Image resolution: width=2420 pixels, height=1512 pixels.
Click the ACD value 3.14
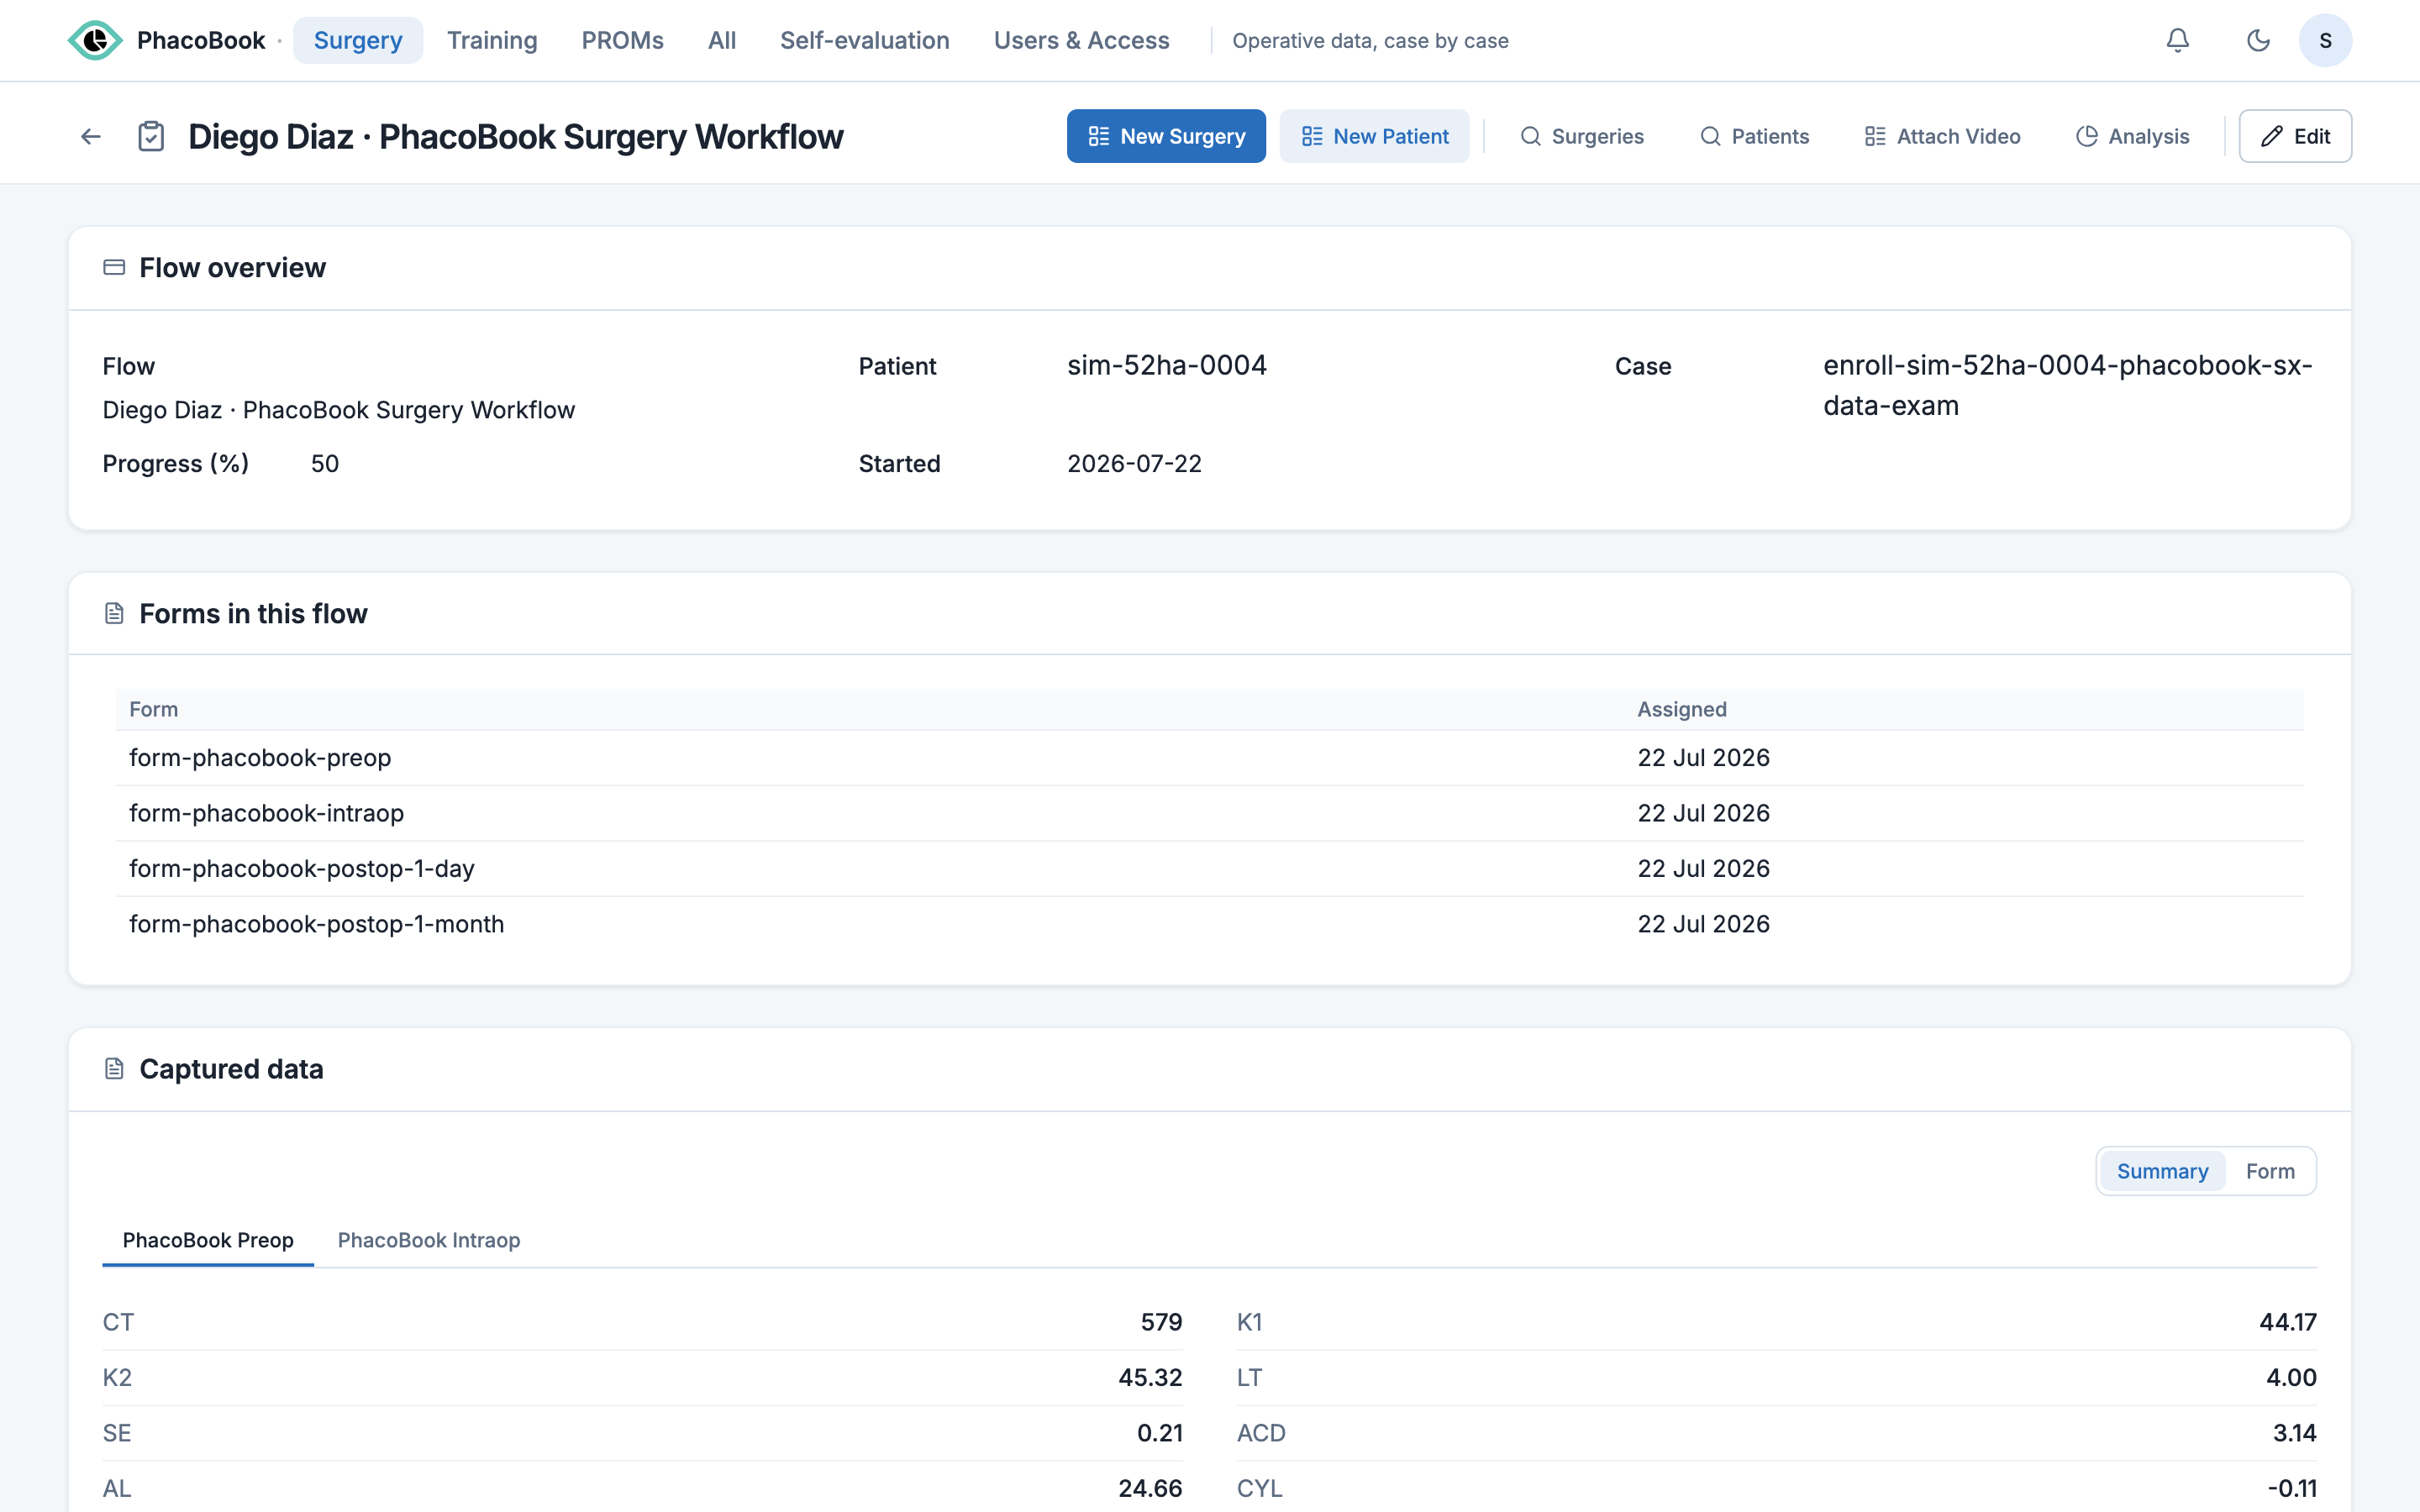pos(2294,1433)
